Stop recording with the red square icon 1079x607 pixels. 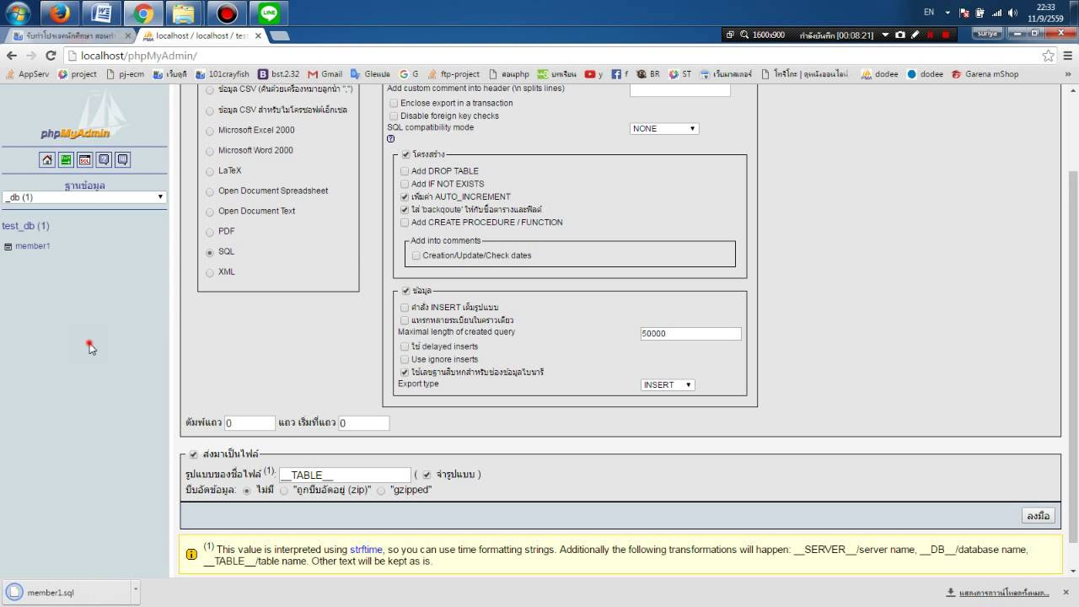[x=946, y=35]
